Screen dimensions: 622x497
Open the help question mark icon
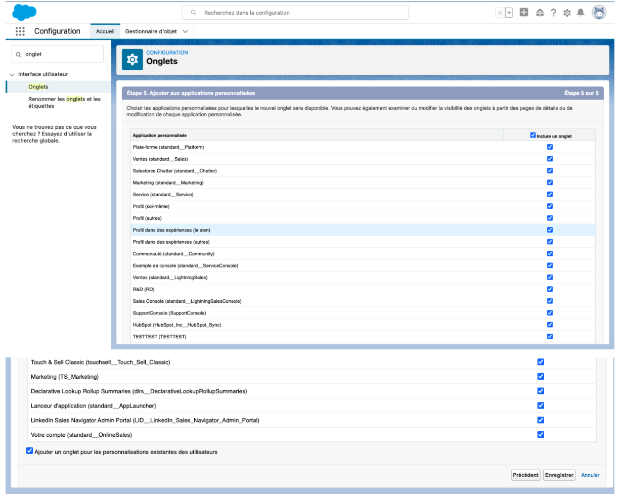(x=554, y=13)
